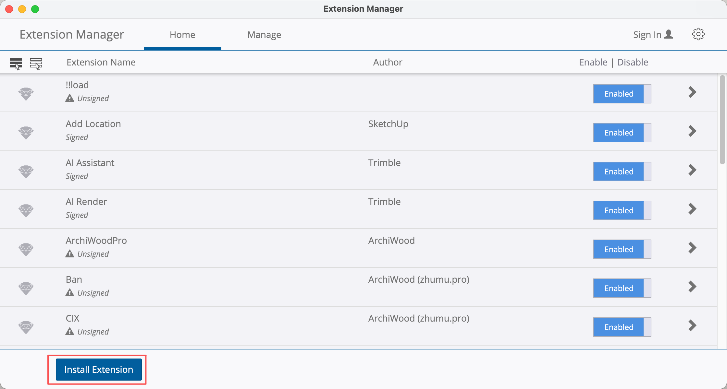Click the Disable column header text

633,62
